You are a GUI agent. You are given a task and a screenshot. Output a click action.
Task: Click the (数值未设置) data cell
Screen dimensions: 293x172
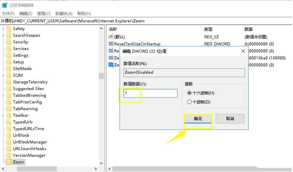click(256, 37)
